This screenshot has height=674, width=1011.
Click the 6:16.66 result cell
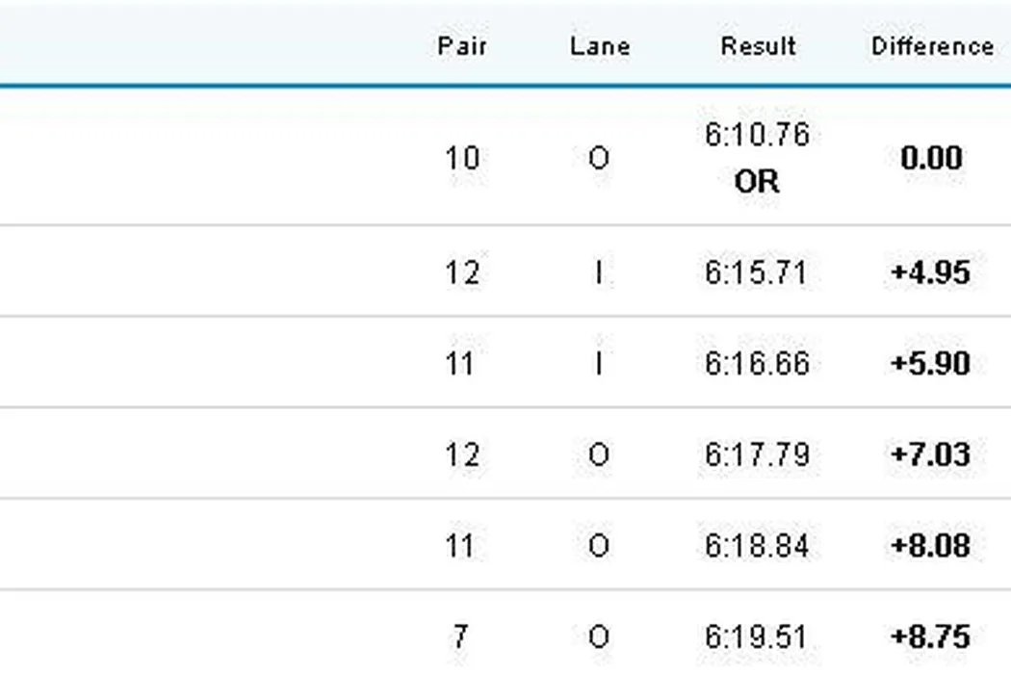point(757,364)
